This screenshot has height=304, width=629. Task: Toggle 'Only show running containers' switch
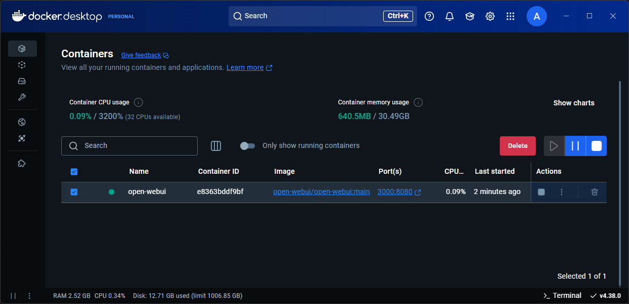coord(247,146)
